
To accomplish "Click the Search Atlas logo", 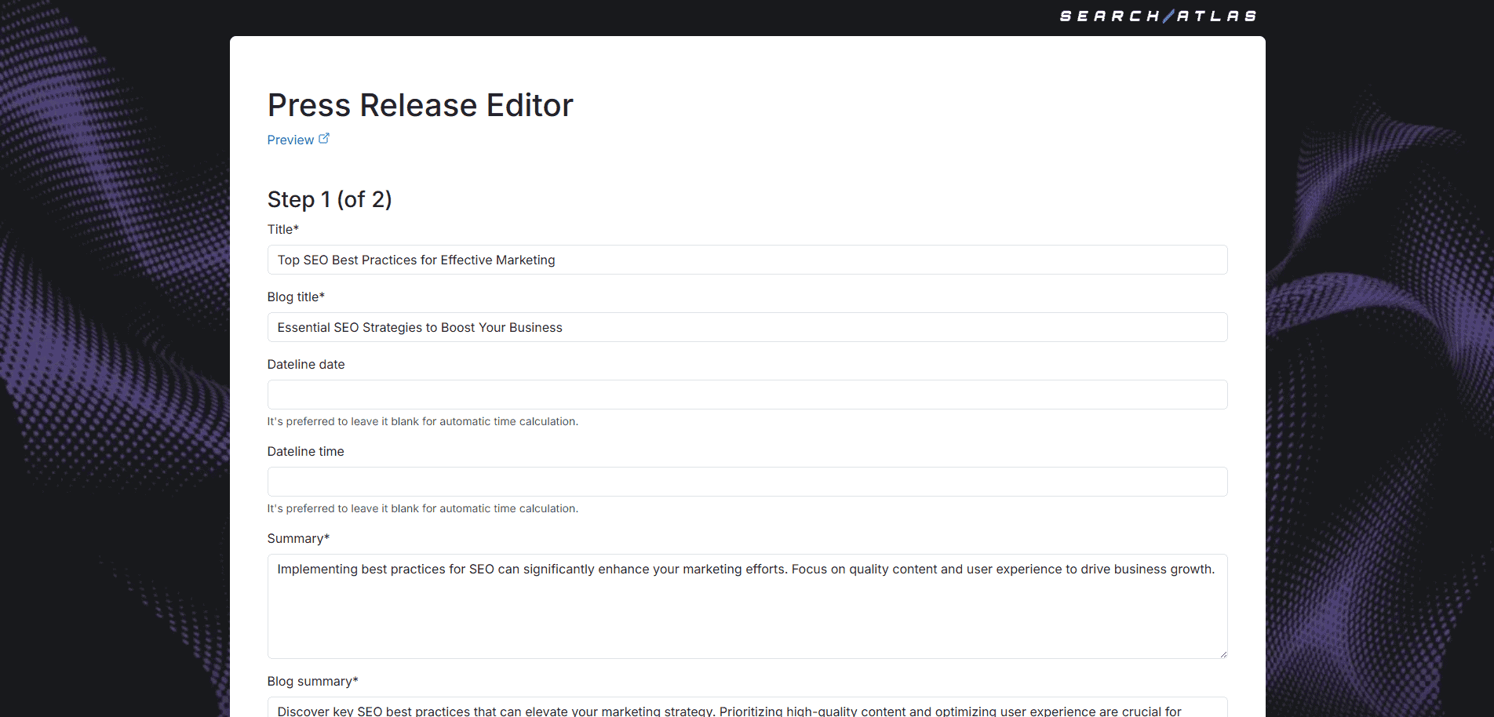I will (x=1158, y=16).
